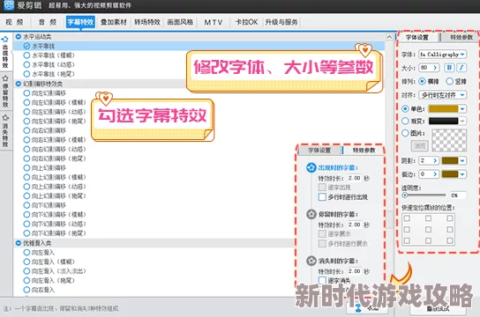Open the 描边 stroke color dropdown arrow
The height and width of the screenshot is (317, 480).
click(x=462, y=174)
